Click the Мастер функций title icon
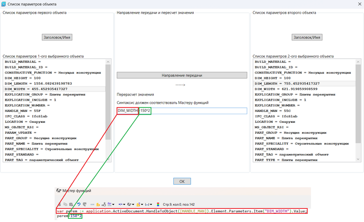The height and width of the screenshot is (222, 364). [x=59, y=191]
